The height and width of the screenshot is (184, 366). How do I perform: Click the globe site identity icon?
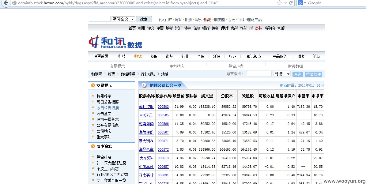coord(14,3)
